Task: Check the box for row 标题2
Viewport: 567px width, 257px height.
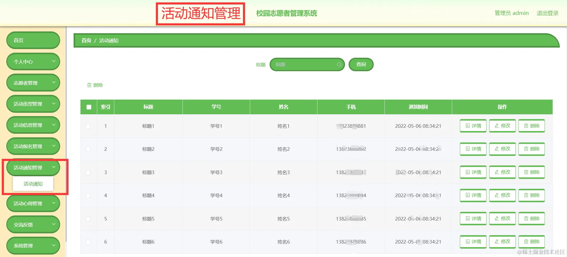Action: pyautogui.click(x=88, y=149)
